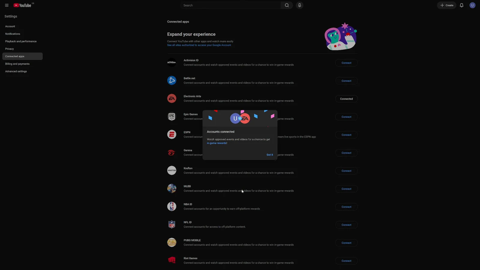
Task: Dismiss dialog with Got it
Action: 270,155
